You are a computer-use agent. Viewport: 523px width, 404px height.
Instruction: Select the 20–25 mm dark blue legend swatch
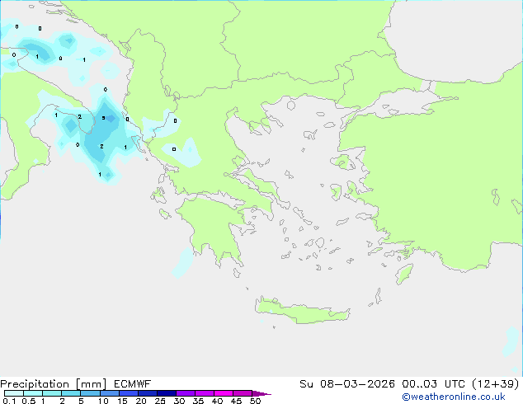(147, 393)
